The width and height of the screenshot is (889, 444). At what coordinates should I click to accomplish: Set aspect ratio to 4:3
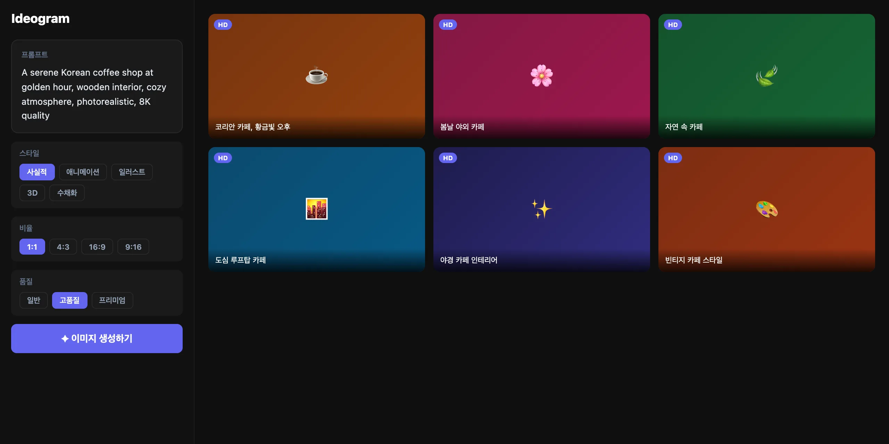(x=63, y=247)
